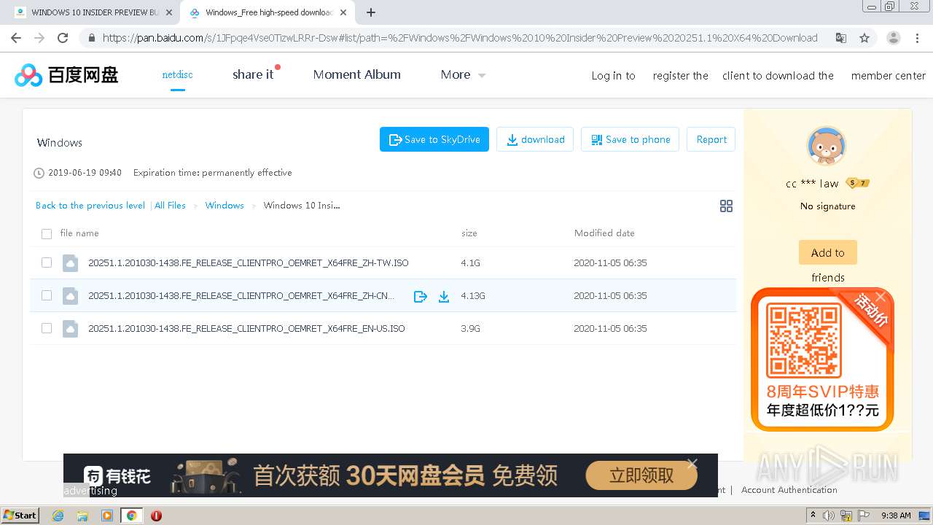The height and width of the screenshot is (525, 933).
Task: Close the QR code SVIP promotion
Action: pyautogui.click(x=881, y=297)
